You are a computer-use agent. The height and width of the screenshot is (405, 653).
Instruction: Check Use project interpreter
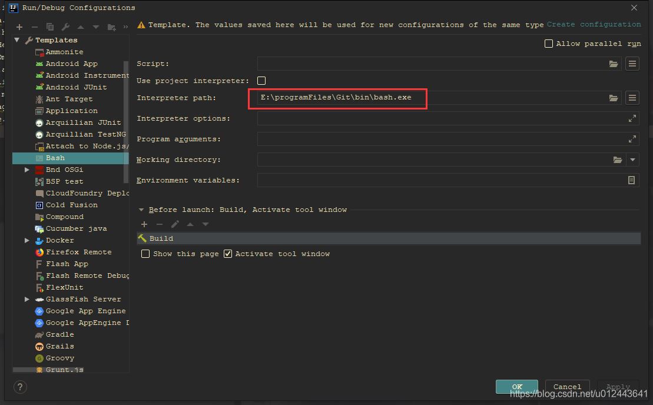click(x=261, y=81)
